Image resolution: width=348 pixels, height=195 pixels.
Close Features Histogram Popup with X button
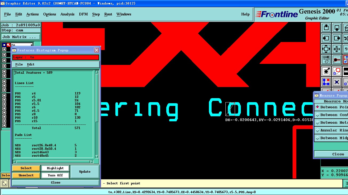pos(96,50)
